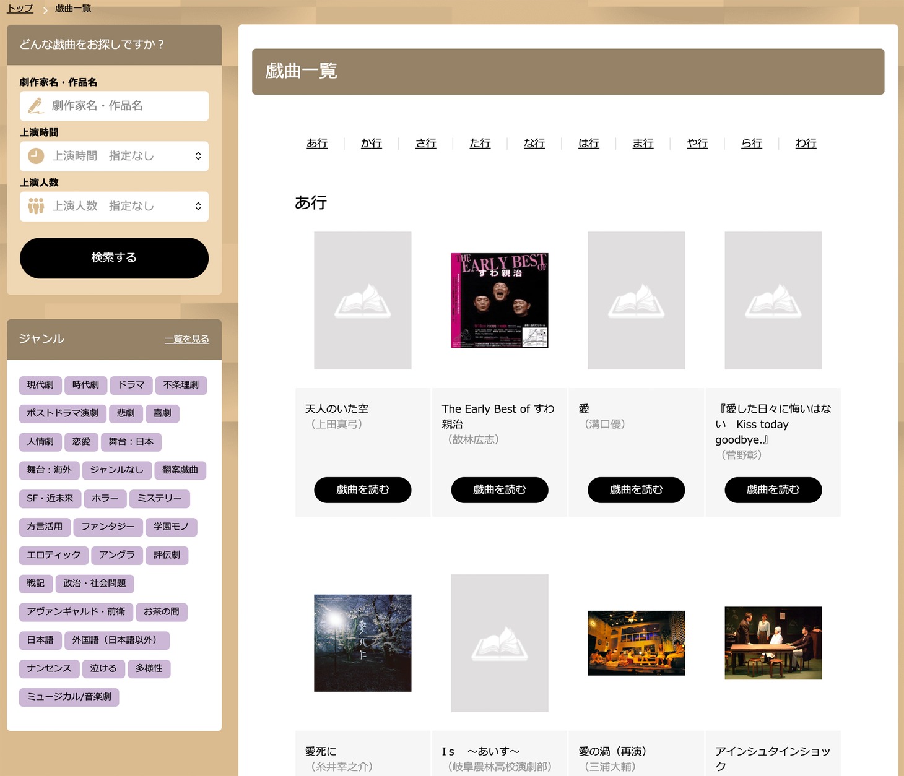The width and height of the screenshot is (904, 776).
Task: Select the 舞台：海外 genre tag
Action: pyautogui.click(x=49, y=470)
